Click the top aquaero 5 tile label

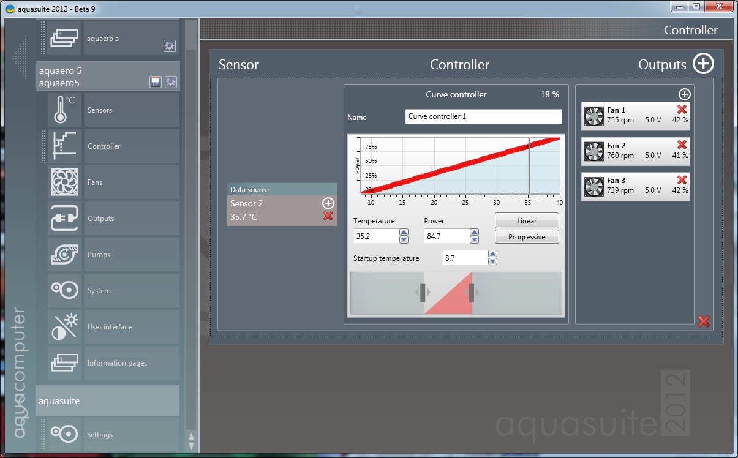(103, 38)
